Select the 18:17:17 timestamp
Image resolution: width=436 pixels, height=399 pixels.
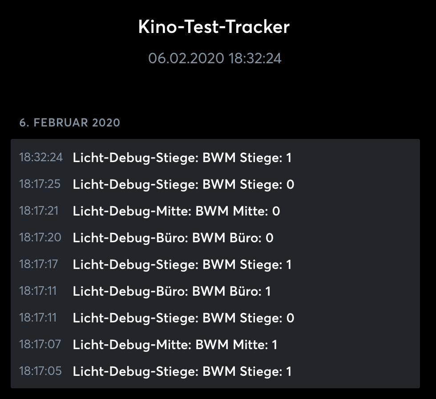[x=38, y=264]
